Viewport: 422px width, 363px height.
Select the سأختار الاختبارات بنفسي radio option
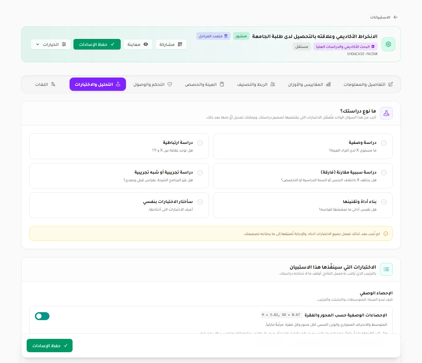pos(200,202)
